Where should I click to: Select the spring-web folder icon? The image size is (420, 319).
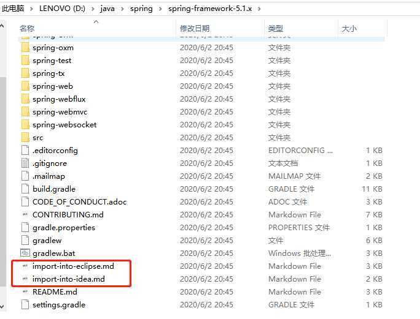tap(25, 86)
